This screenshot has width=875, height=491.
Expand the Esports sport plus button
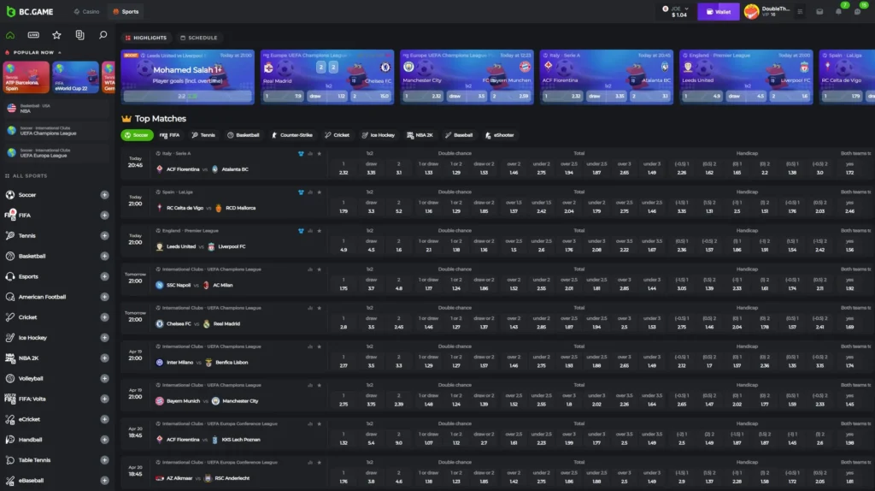tap(104, 276)
